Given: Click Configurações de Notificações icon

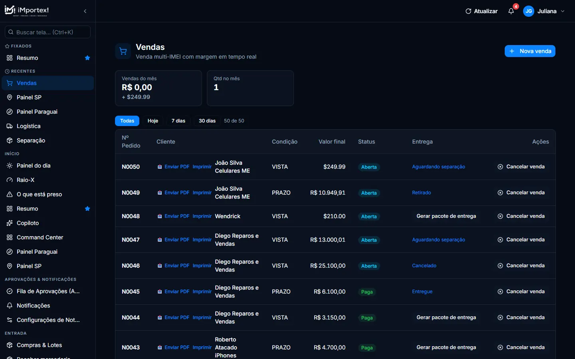Looking at the screenshot, I should [x=10, y=320].
